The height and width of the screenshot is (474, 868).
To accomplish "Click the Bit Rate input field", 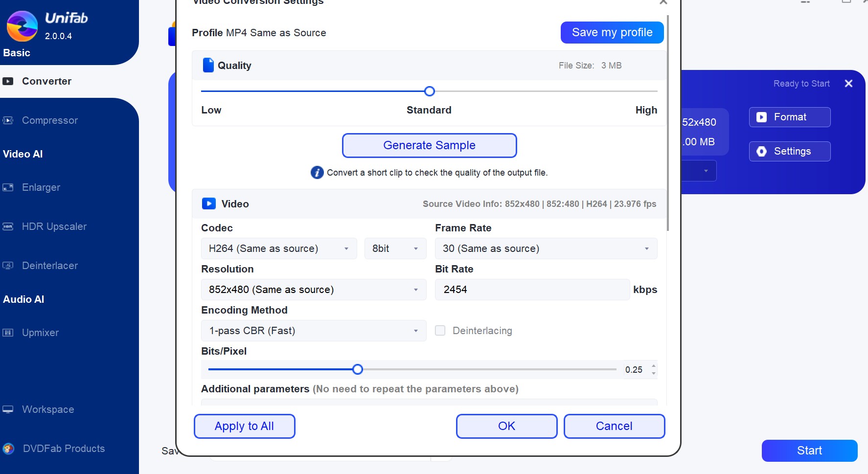I will click(x=532, y=290).
